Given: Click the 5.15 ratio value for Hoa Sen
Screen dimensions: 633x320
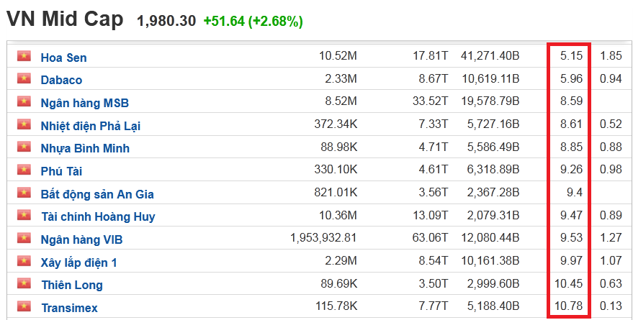Looking at the screenshot, I should 571,57.
